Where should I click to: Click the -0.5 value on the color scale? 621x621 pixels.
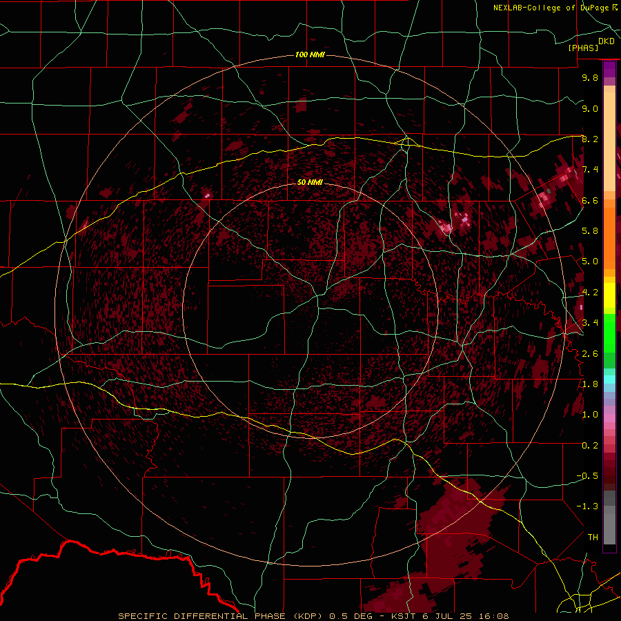587,476
